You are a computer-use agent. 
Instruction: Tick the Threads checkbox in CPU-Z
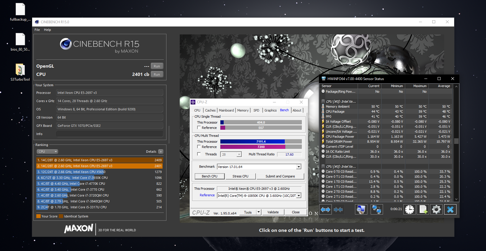199,154
